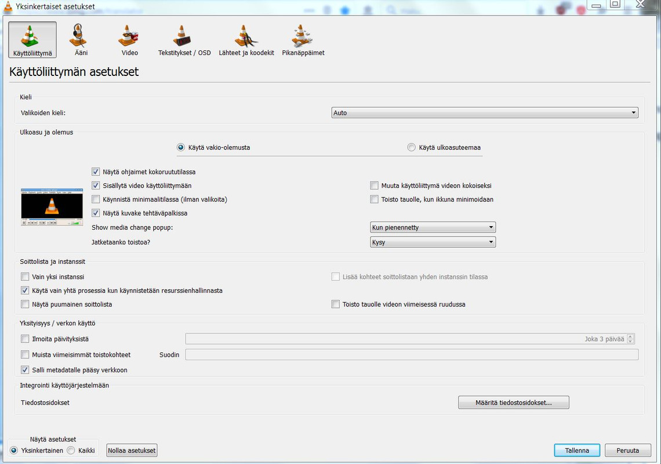Click the update interval spinner arrows
The image size is (661, 464).
pyautogui.click(x=630, y=339)
